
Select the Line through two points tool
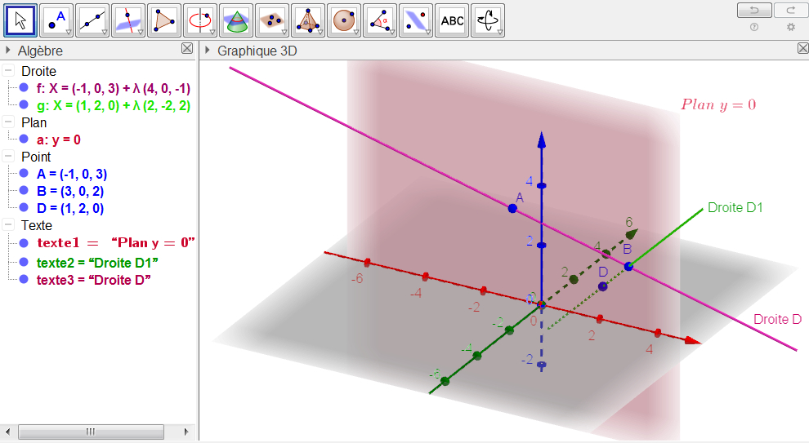[92, 21]
